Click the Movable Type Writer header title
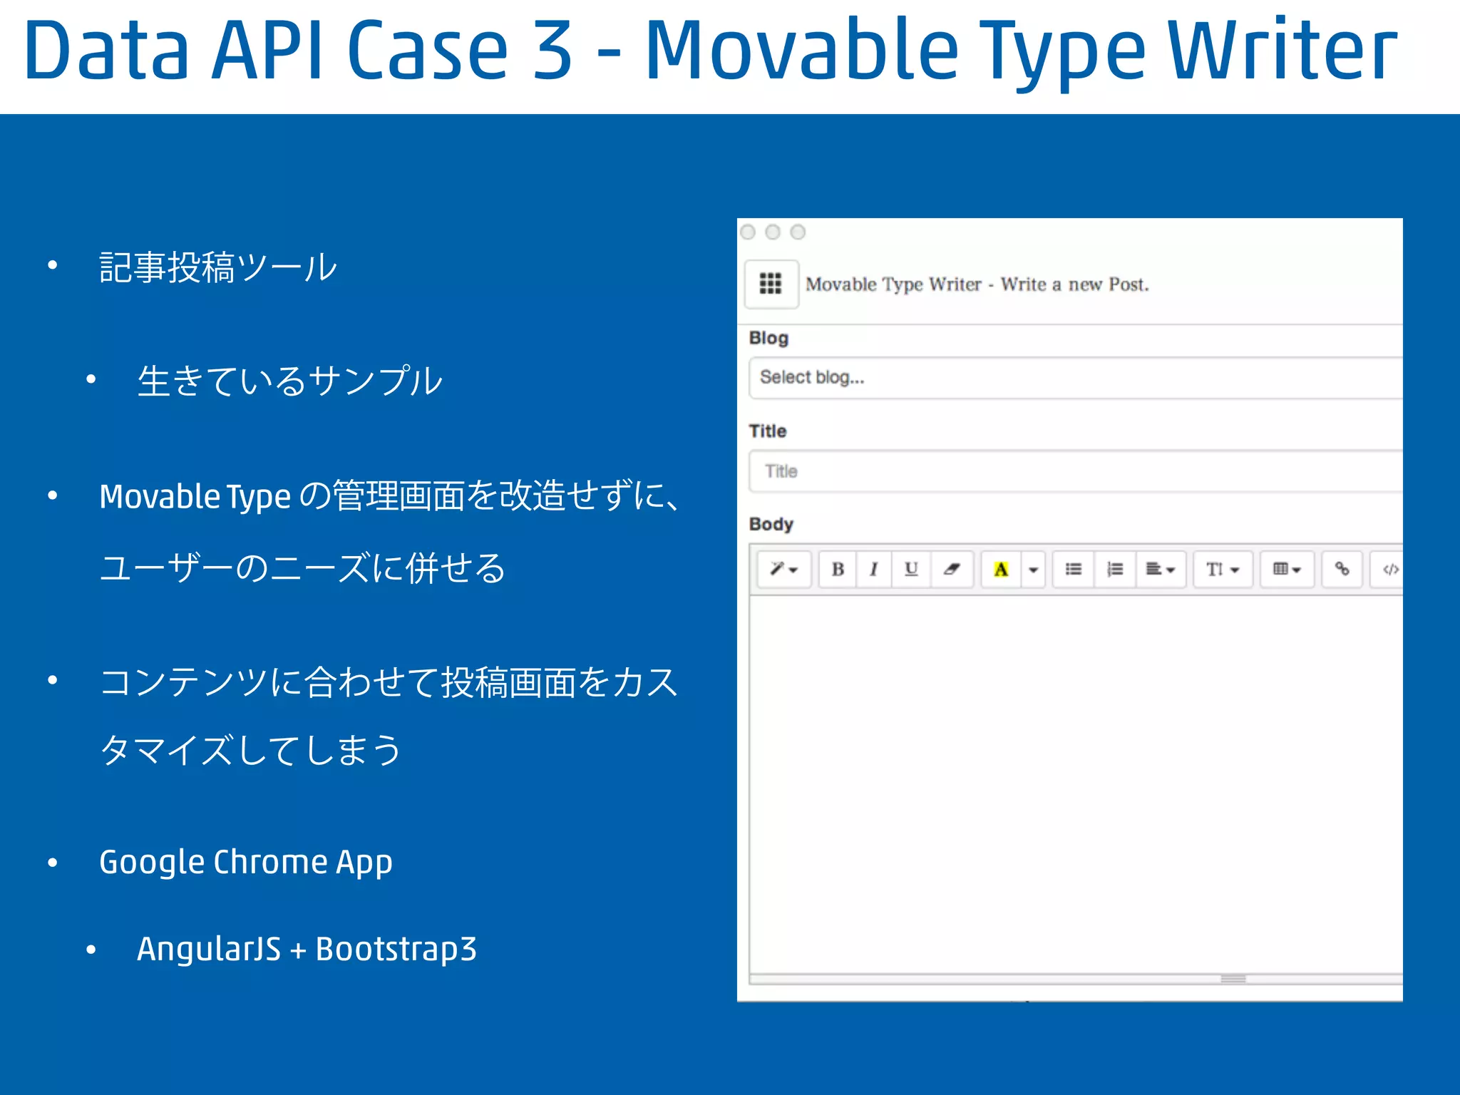 (x=977, y=284)
